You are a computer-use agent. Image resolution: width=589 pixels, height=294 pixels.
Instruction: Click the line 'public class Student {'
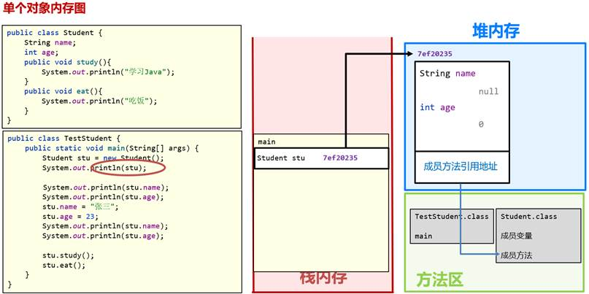tap(55, 33)
